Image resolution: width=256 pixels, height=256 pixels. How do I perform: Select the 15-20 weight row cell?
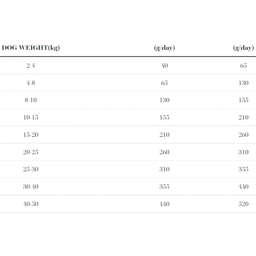[31, 135]
